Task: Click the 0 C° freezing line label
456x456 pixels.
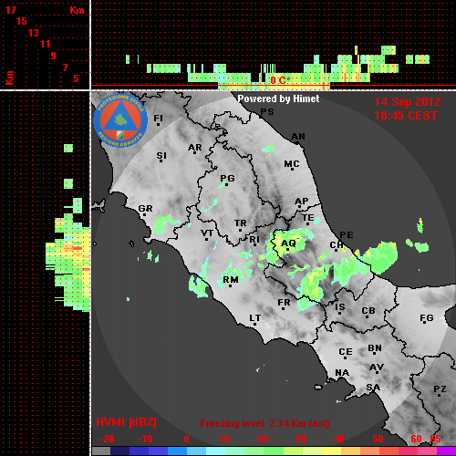Action: coord(280,80)
